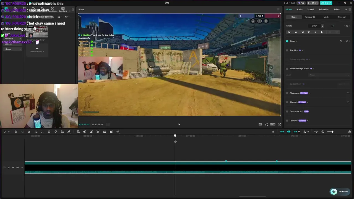Align clip to right edge

[302, 32]
